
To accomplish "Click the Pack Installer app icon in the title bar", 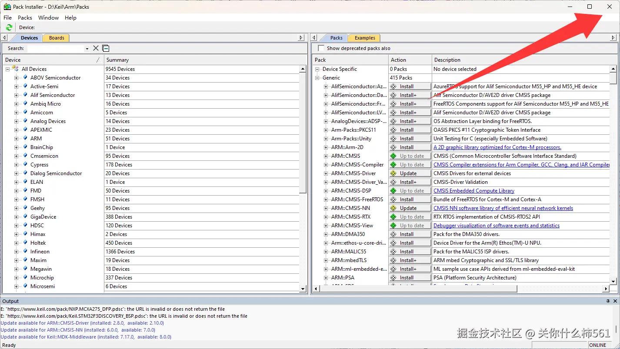I will [x=7, y=7].
